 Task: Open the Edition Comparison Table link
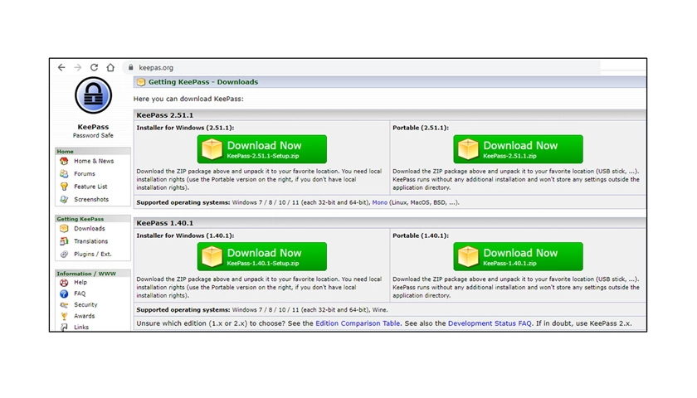tap(358, 323)
